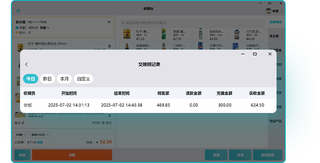320x163 pixels.
Task: Edit the 备注 note pencil icon
Action: 23,123
